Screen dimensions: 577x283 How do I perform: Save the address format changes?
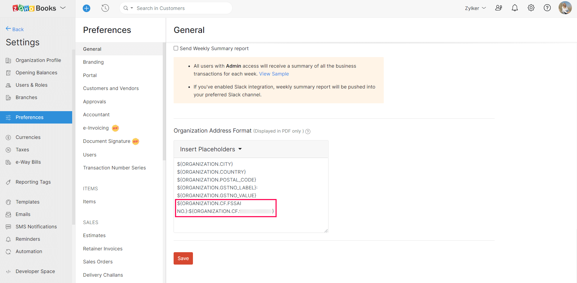tap(183, 258)
